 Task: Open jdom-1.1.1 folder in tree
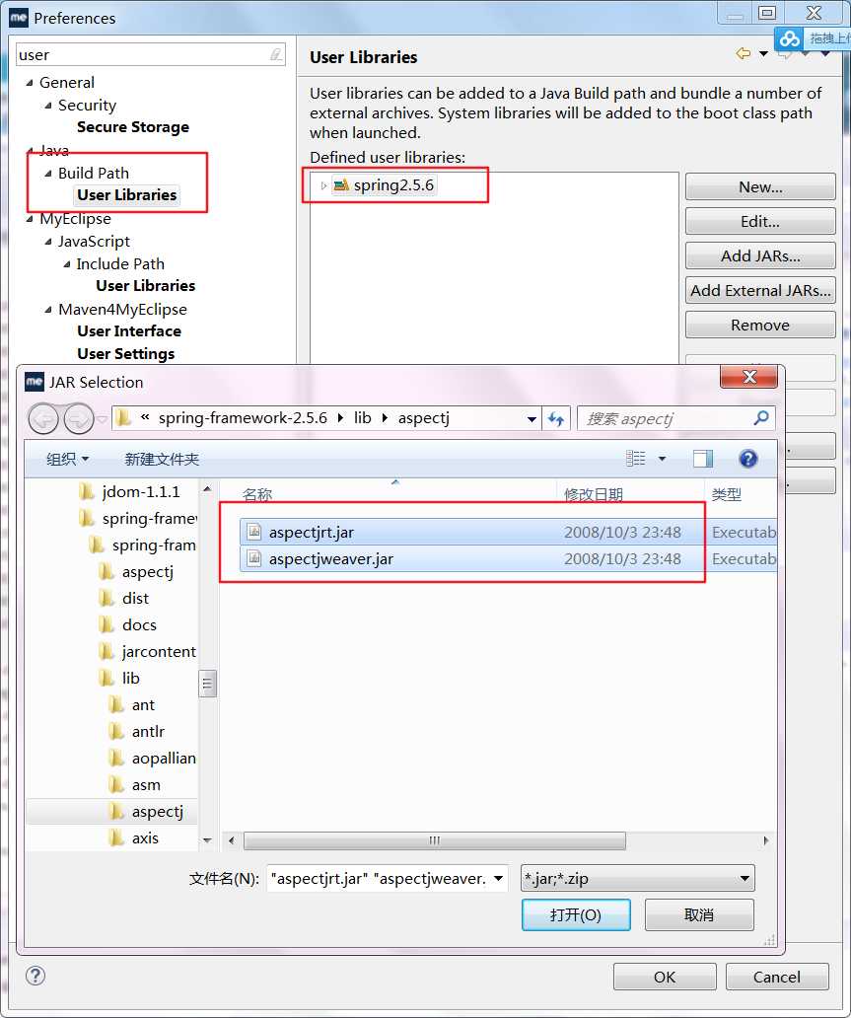pos(140,492)
